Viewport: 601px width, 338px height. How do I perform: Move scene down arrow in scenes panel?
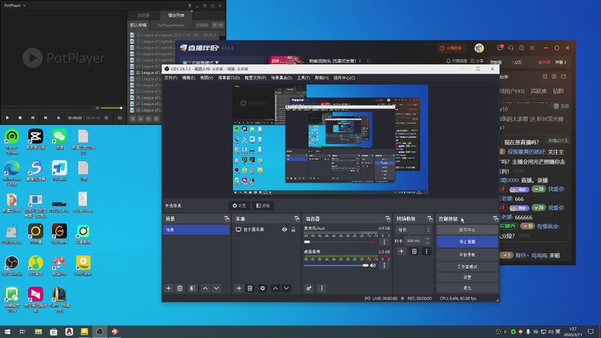(x=216, y=288)
